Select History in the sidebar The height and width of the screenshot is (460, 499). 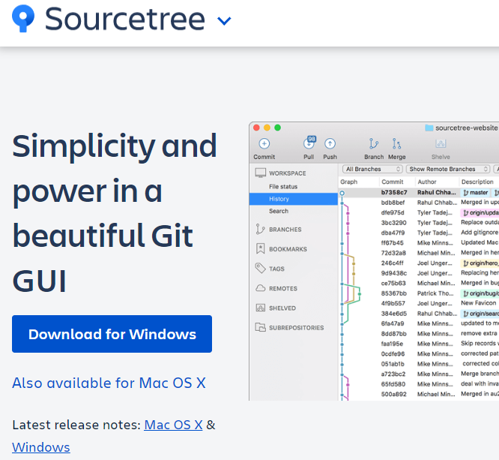pyautogui.click(x=294, y=199)
